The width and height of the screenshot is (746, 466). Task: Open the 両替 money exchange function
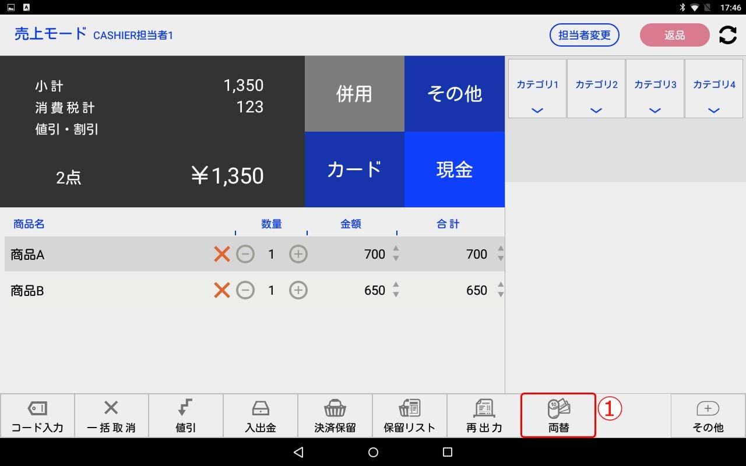click(558, 415)
